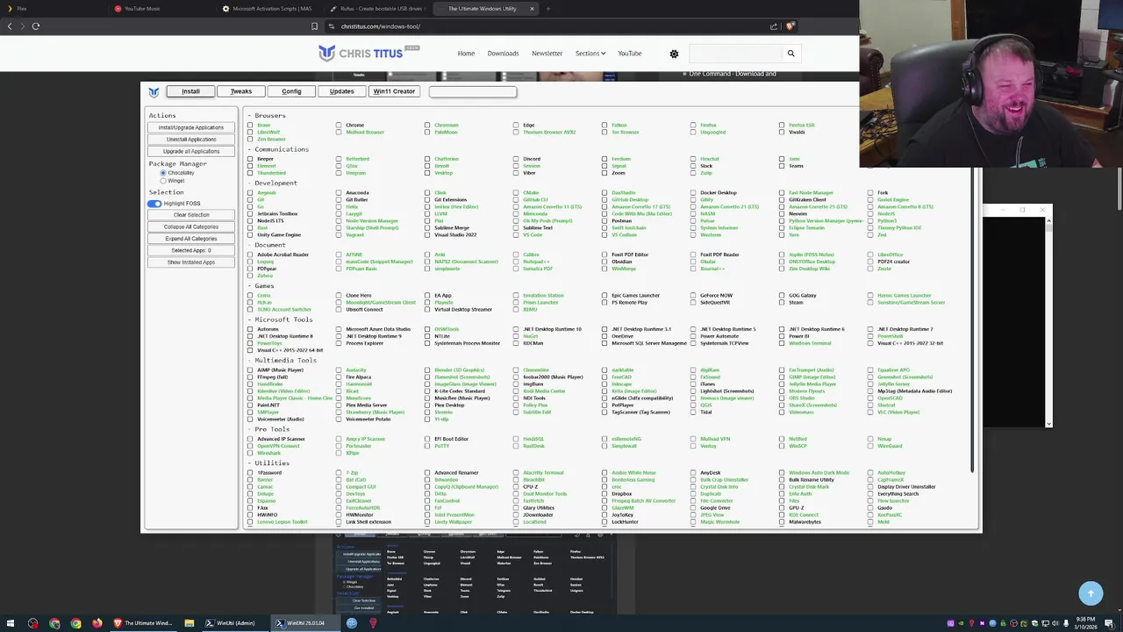Check the Brave browser checkbox
Viewport: 1123px width, 632px height.
point(250,126)
